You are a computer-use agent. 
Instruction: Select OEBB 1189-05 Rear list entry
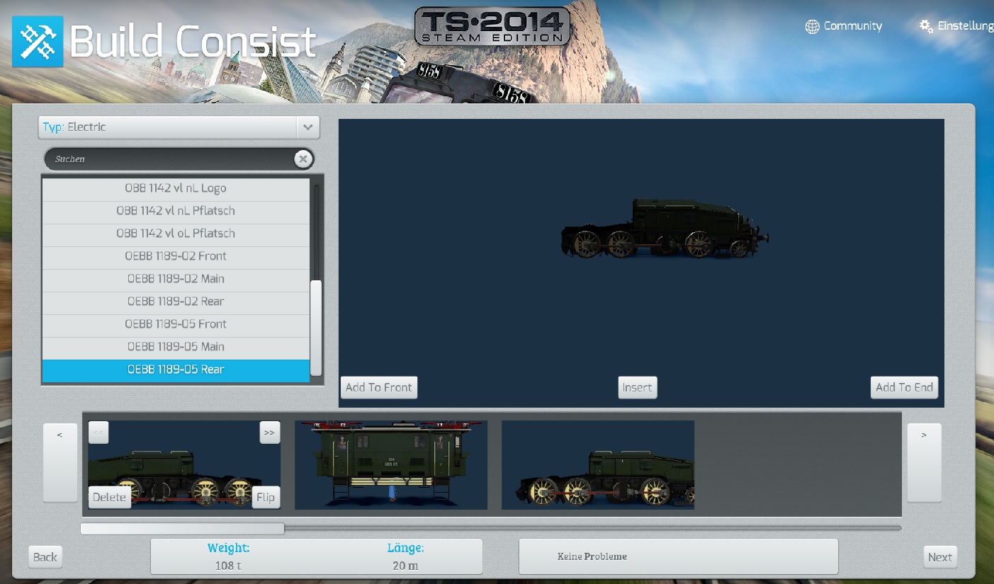pyautogui.click(x=176, y=370)
